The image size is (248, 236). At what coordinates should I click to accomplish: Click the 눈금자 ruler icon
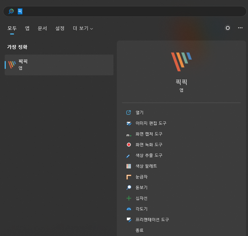tap(129, 177)
